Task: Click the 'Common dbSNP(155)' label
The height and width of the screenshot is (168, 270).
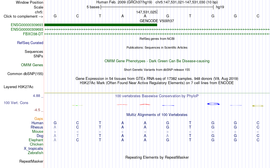Action: point(25,74)
